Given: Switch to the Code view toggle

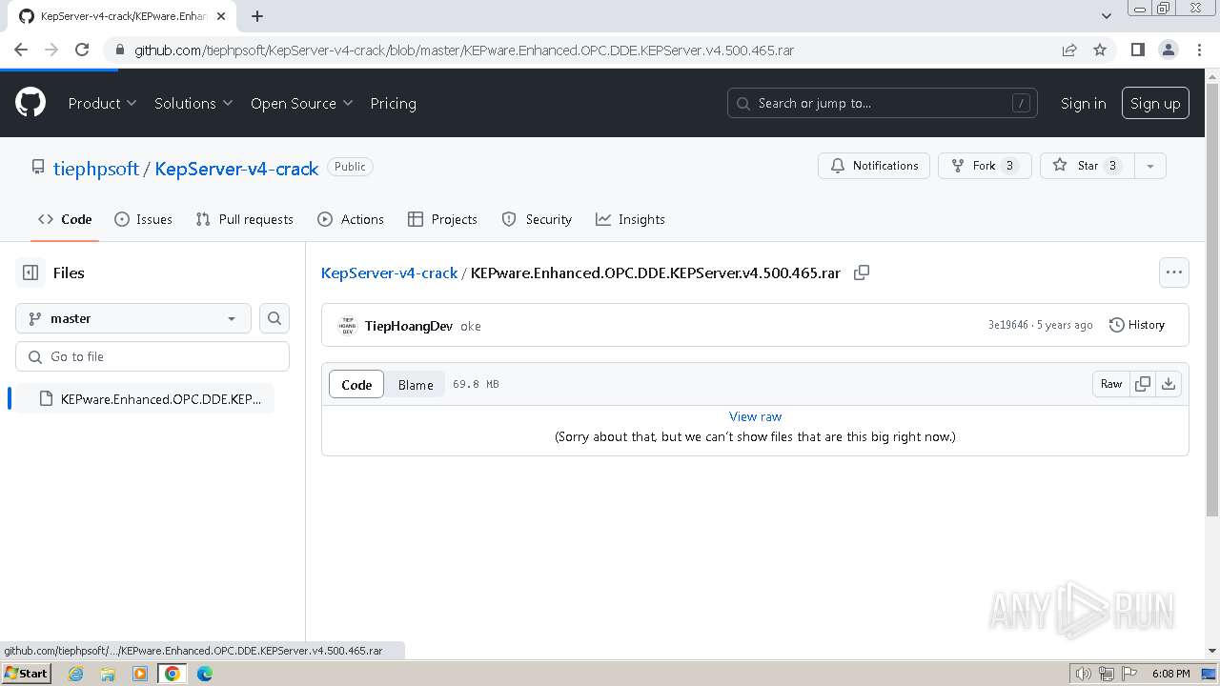Looking at the screenshot, I should pyautogui.click(x=356, y=384).
